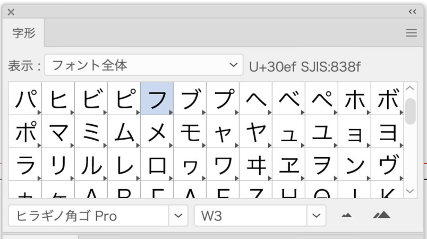427x239 pixels.
Task: Select the ボ glyph cell
Action: 387,98
